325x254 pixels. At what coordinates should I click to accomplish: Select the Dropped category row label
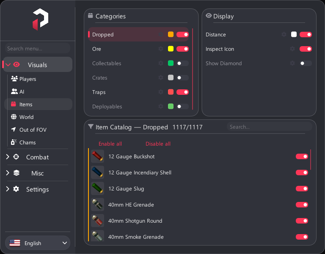tap(103, 35)
